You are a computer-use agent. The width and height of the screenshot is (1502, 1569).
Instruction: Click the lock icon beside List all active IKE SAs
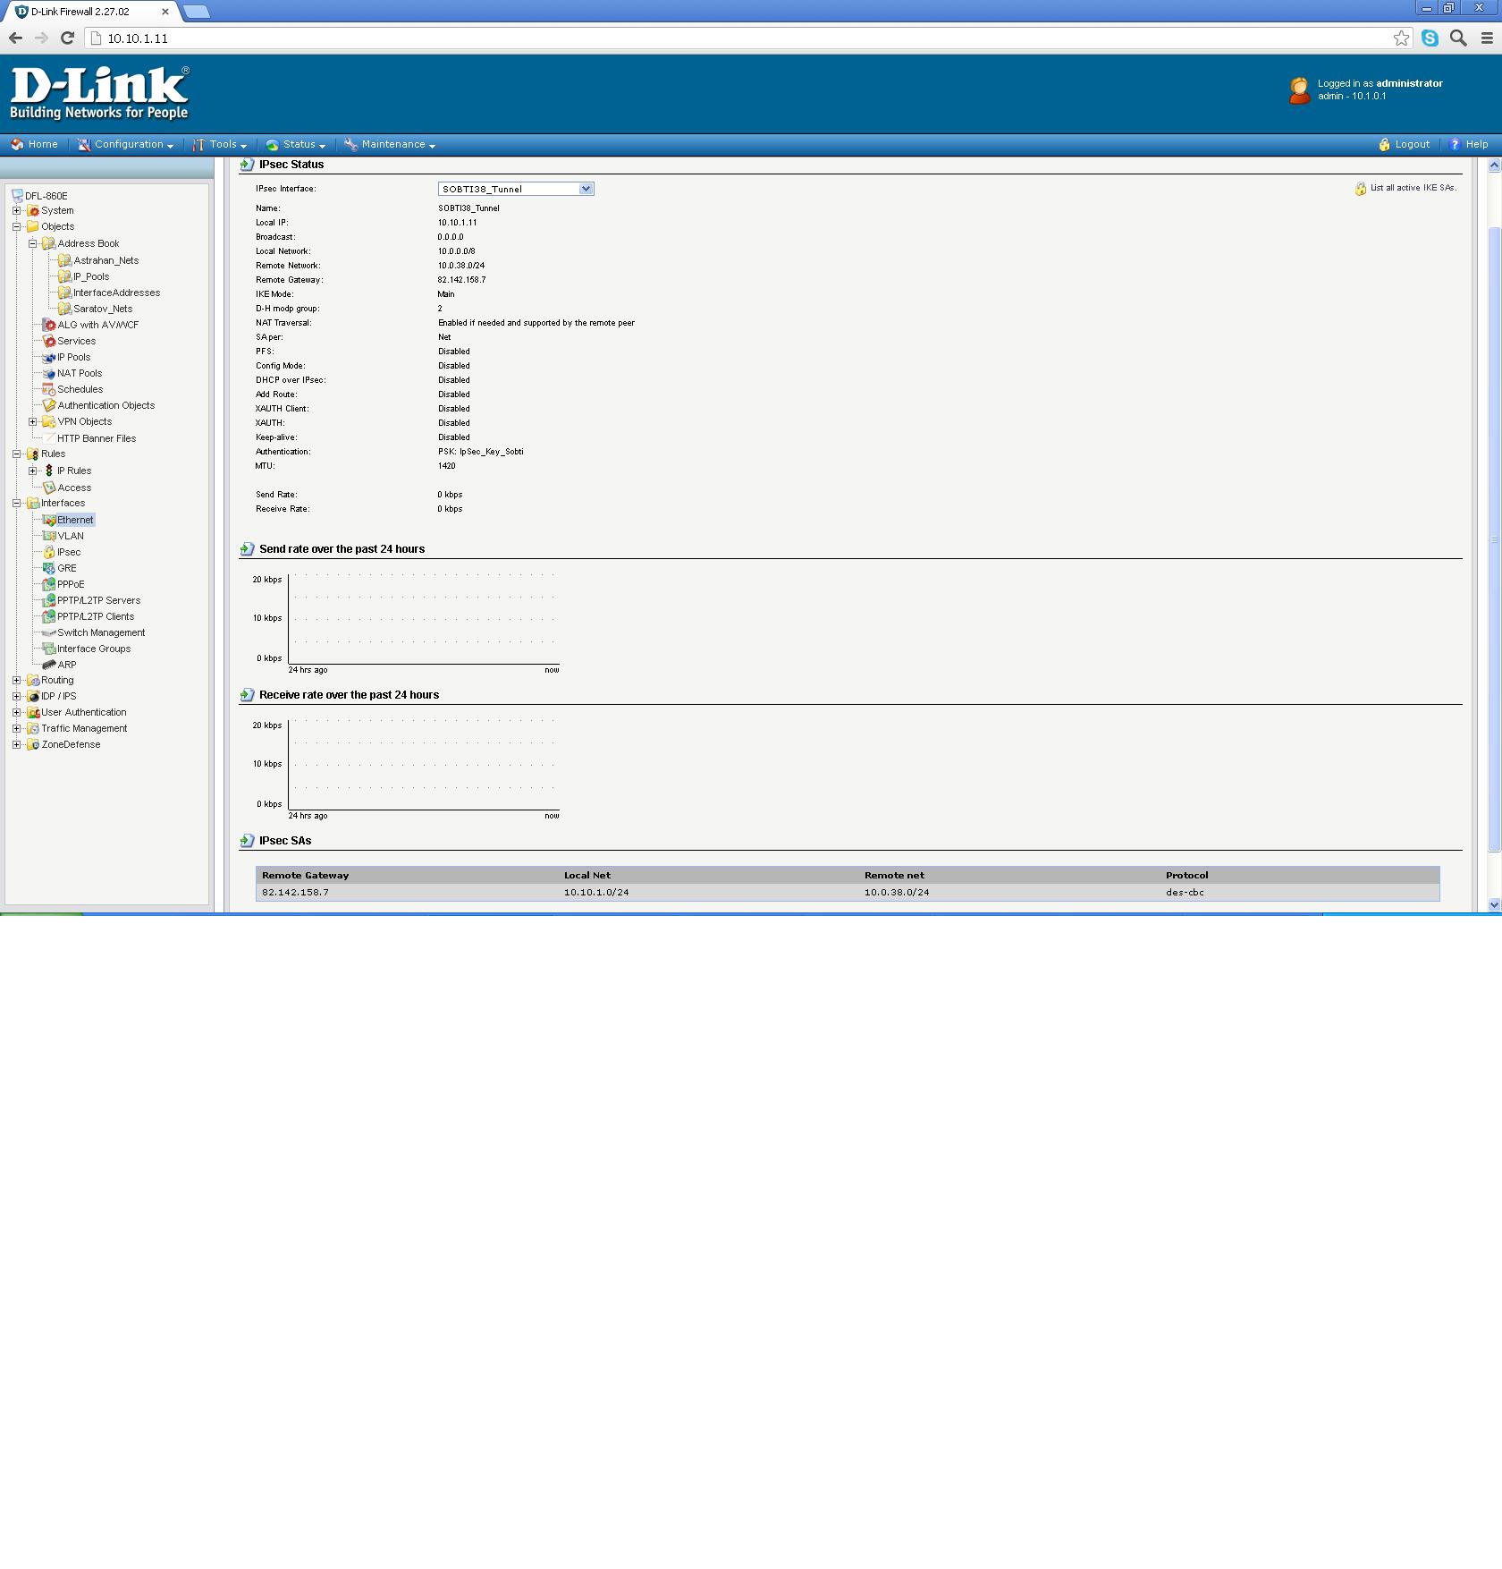[x=1360, y=189]
